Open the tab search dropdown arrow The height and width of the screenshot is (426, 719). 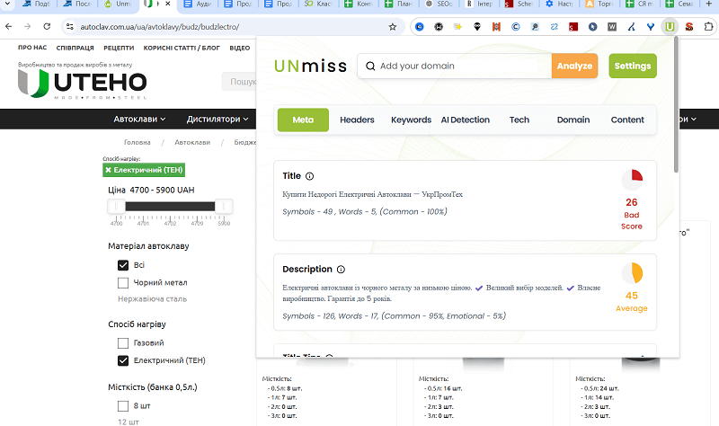[7, 4]
